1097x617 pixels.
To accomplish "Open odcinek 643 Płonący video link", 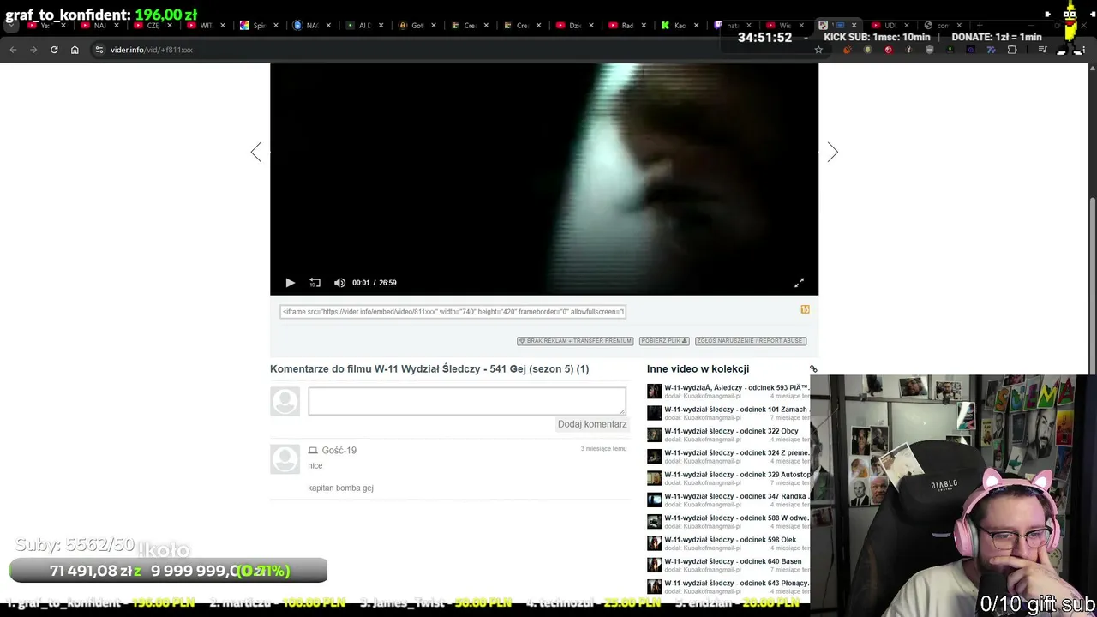I will point(737,584).
